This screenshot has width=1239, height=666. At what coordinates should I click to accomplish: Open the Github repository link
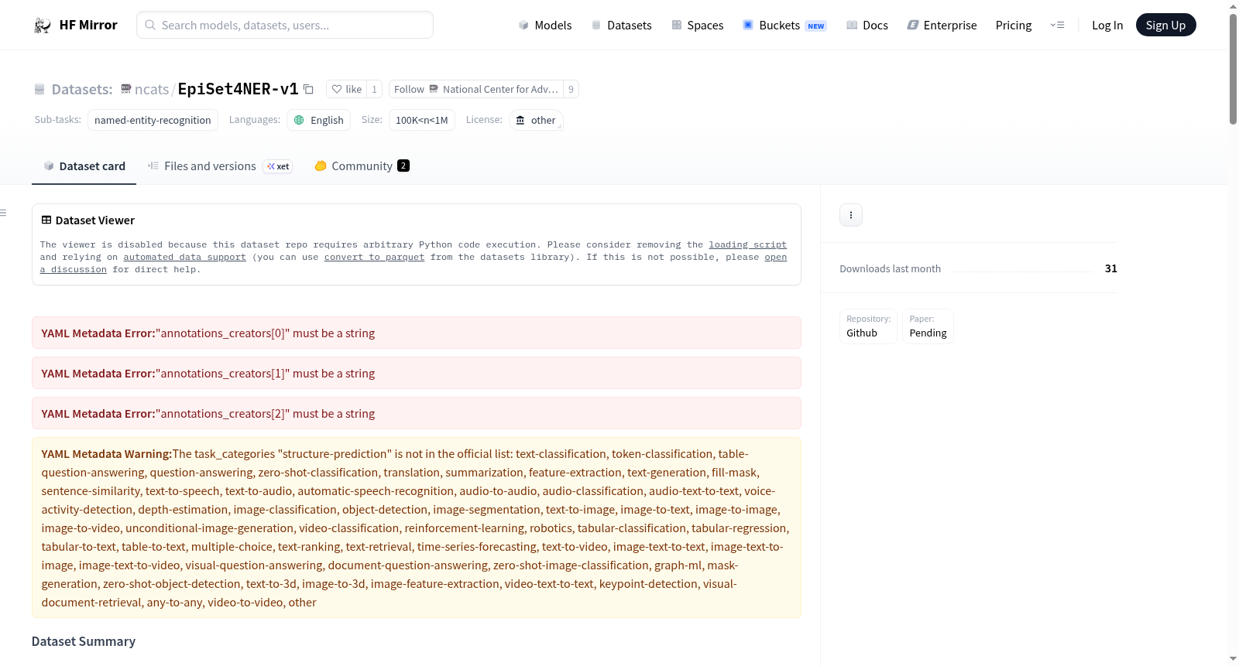tap(868, 326)
